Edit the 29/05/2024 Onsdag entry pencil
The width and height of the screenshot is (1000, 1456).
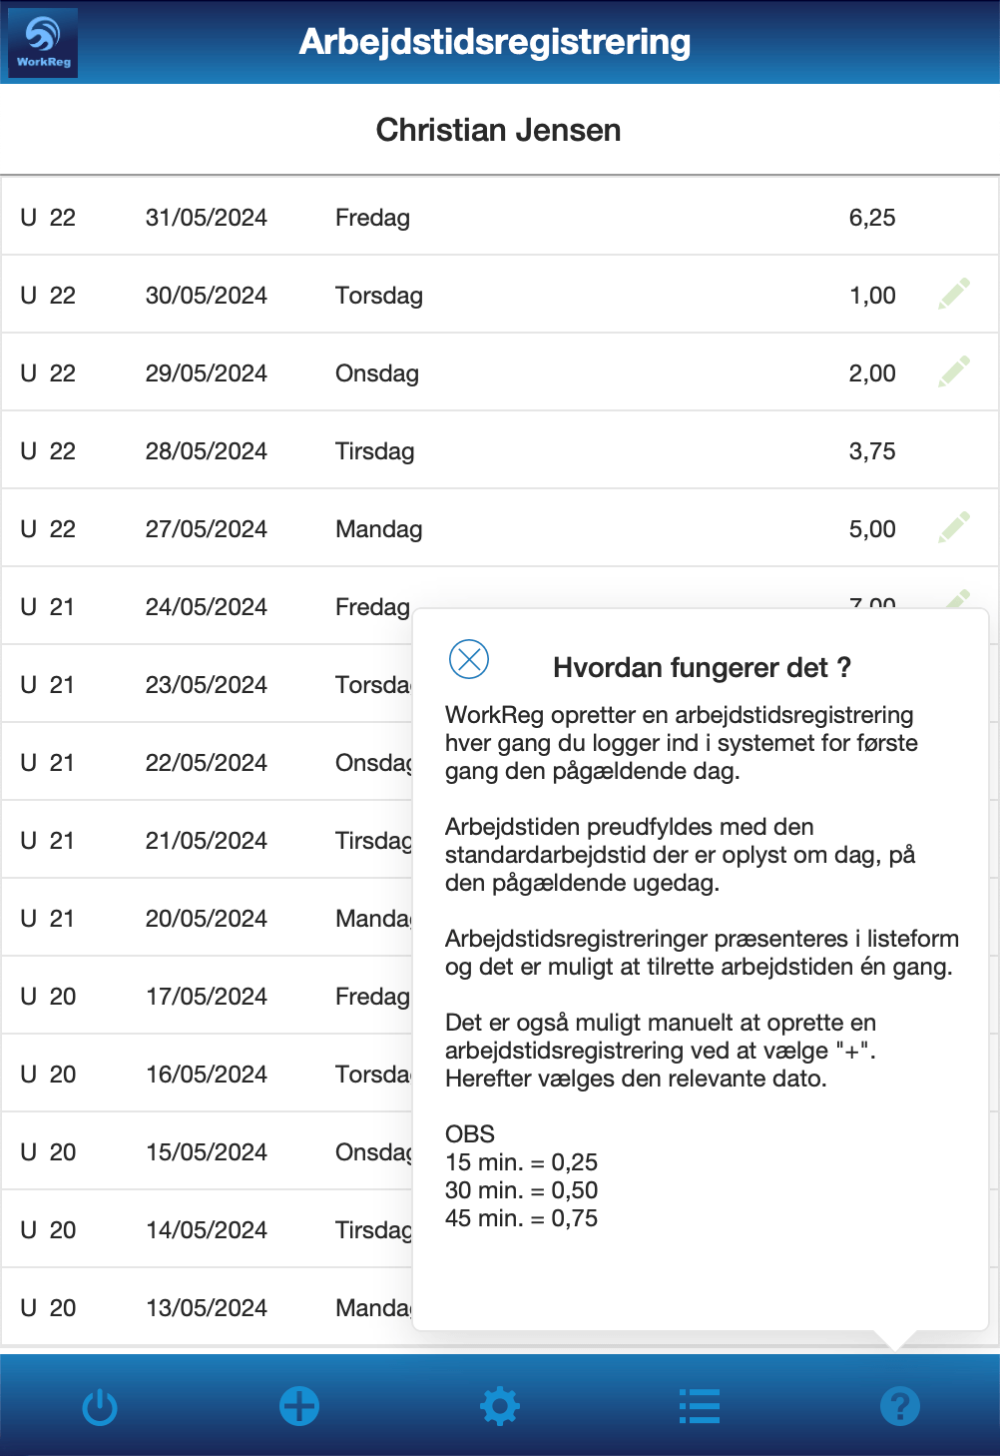[954, 371]
